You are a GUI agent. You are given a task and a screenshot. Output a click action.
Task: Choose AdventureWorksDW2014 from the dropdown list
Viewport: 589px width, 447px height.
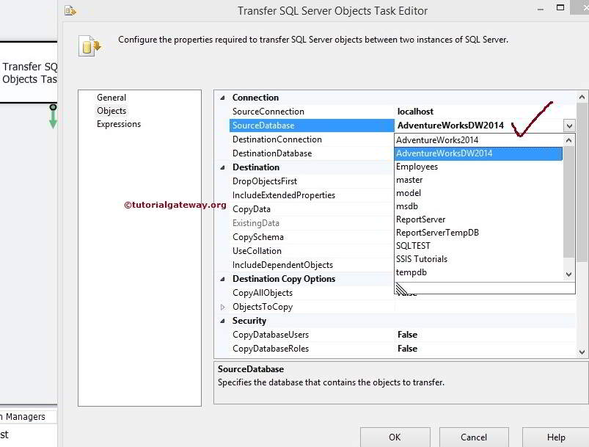click(x=478, y=153)
